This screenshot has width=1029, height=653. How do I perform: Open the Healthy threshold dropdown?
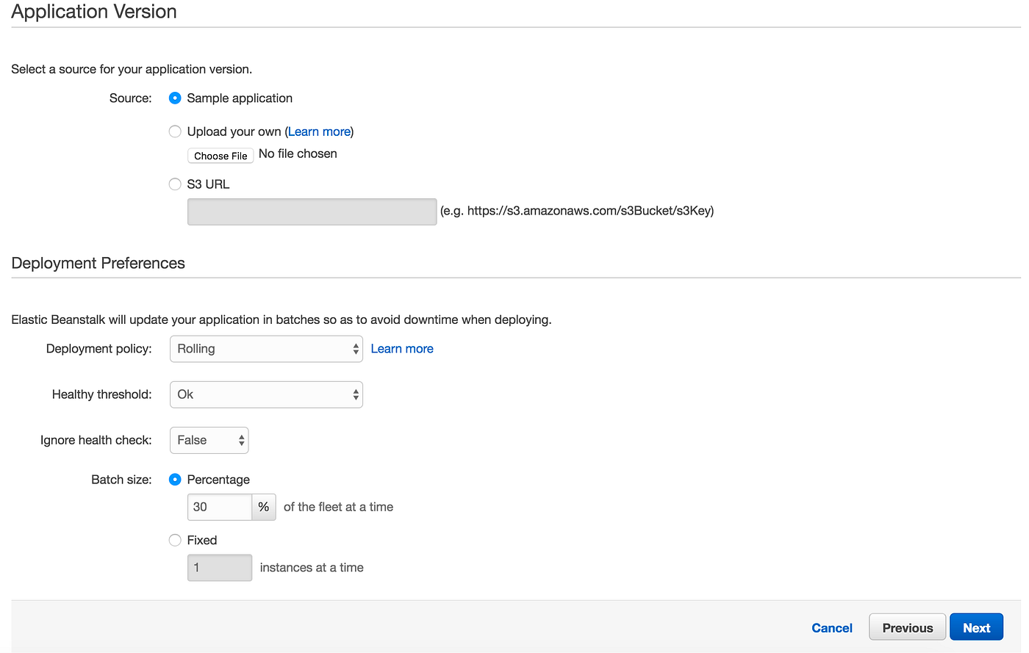point(266,394)
